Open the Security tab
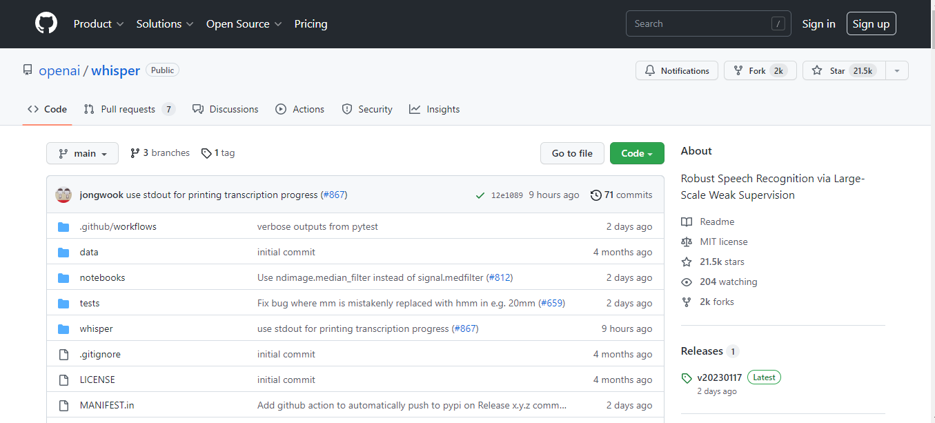This screenshot has height=423, width=935. coord(367,109)
